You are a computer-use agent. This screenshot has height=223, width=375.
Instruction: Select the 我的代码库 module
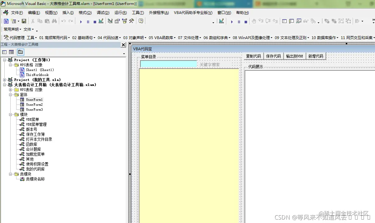[x=35, y=169]
